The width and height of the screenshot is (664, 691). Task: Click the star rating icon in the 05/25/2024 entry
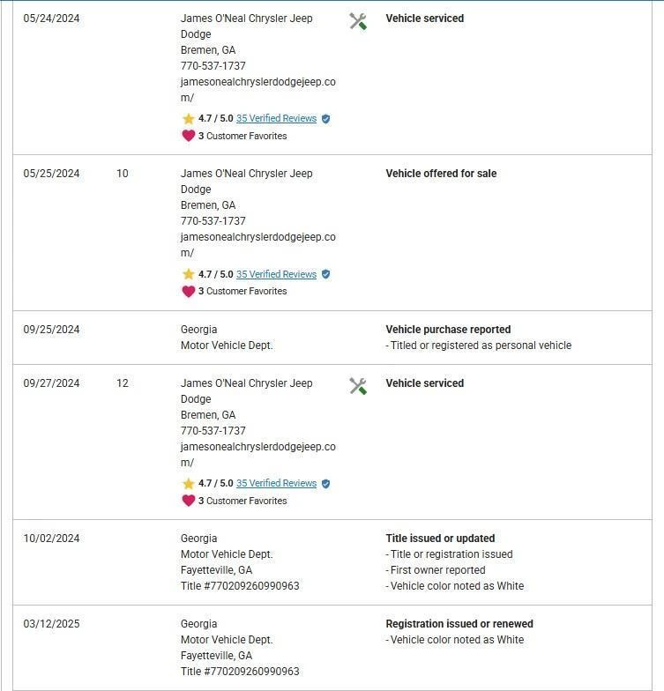(188, 274)
